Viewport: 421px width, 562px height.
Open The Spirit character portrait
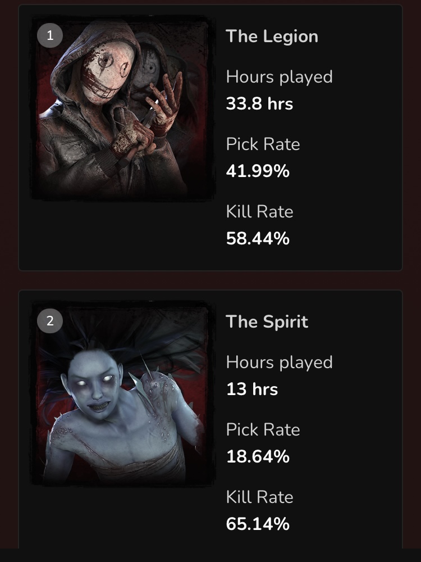pyautogui.click(x=122, y=393)
